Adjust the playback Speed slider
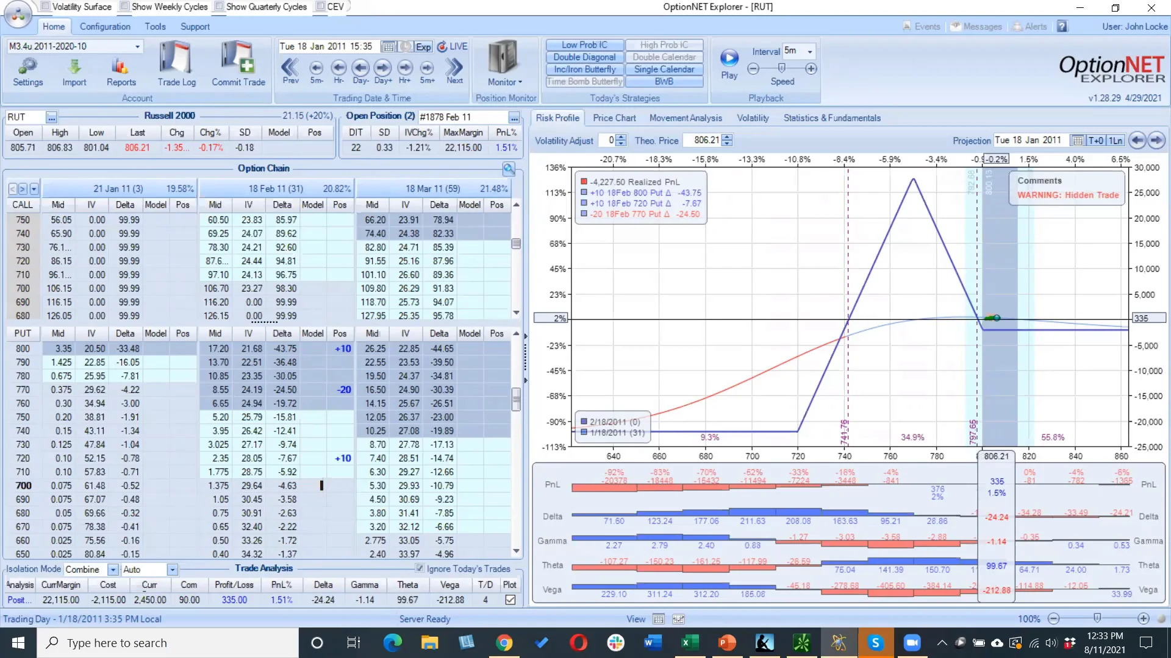The width and height of the screenshot is (1171, 658). pyautogui.click(x=781, y=68)
